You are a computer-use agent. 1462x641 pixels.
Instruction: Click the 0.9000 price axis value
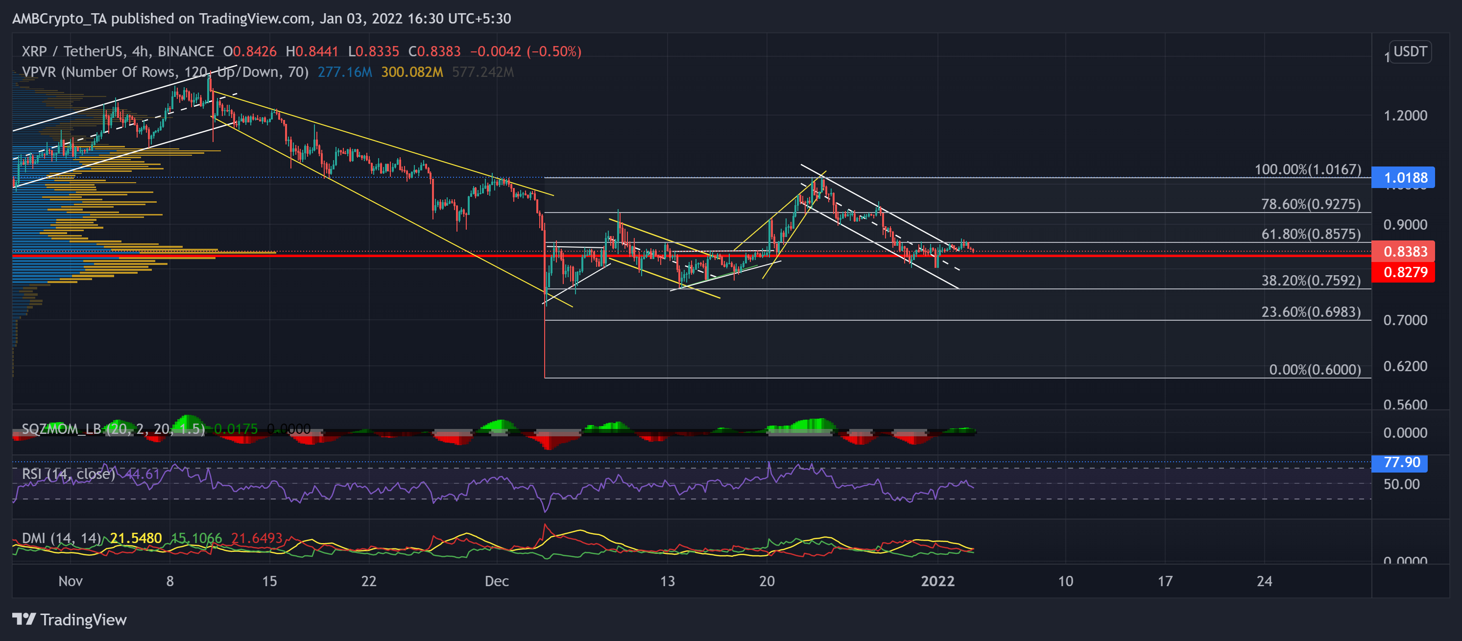click(1405, 225)
